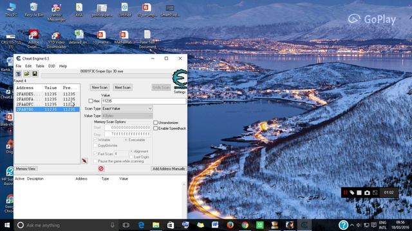Click the floppy disk save icon
This screenshot has height=231, width=412.
pos(35,74)
